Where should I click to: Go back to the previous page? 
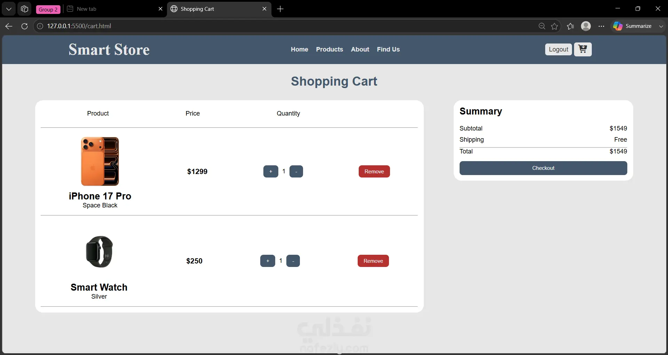click(9, 26)
